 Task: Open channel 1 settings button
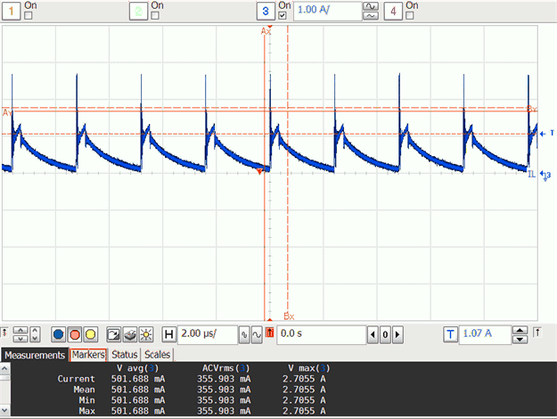[11, 11]
